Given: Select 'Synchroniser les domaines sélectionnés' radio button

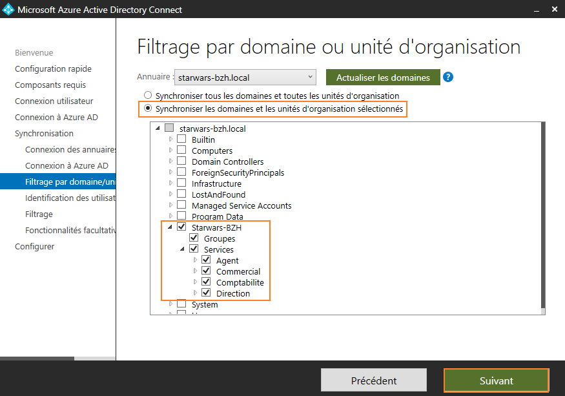Looking at the screenshot, I should click(x=148, y=108).
